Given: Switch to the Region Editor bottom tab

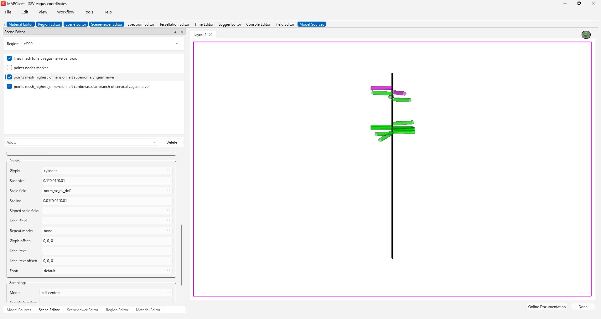Looking at the screenshot, I should tap(117, 310).
